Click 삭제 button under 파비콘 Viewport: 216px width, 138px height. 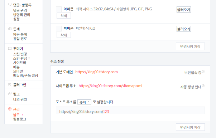pos(64,35)
